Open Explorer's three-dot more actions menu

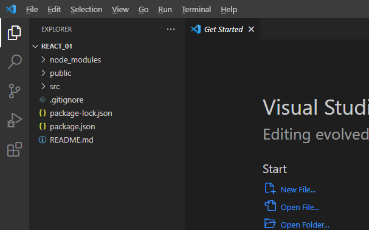click(x=171, y=29)
